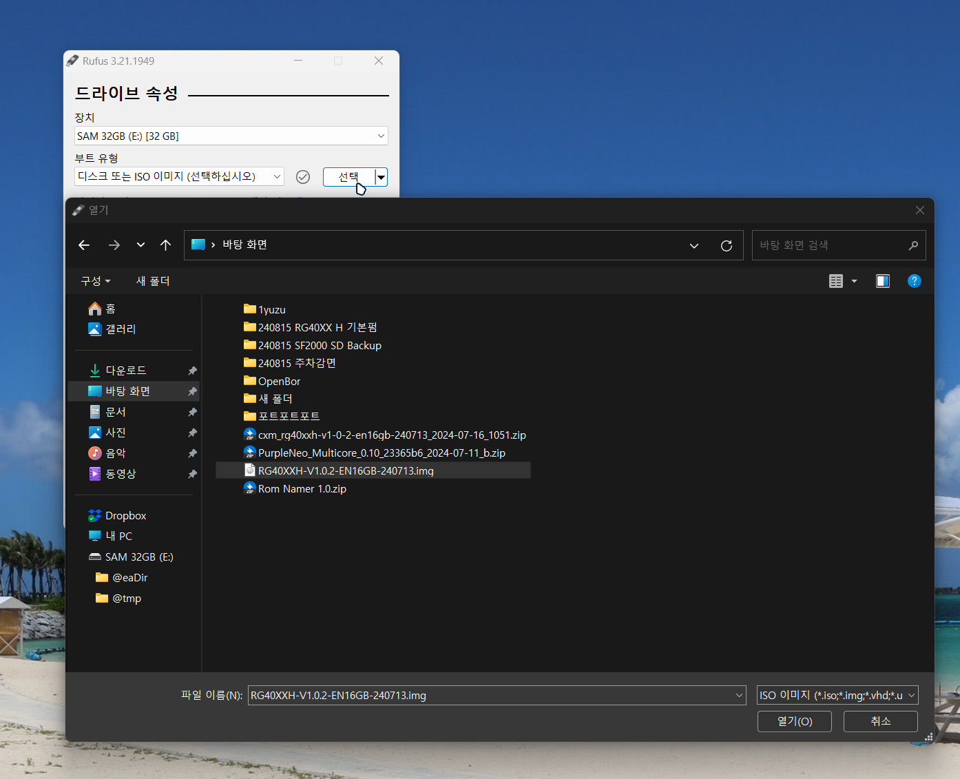Expand breadcrumb chevron before 바탕 화면
Image resolution: width=960 pixels, height=779 pixels.
click(213, 245)
